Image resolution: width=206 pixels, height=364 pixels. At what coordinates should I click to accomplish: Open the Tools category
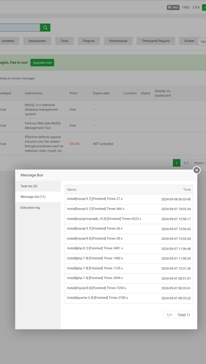[x=64, y=41]
